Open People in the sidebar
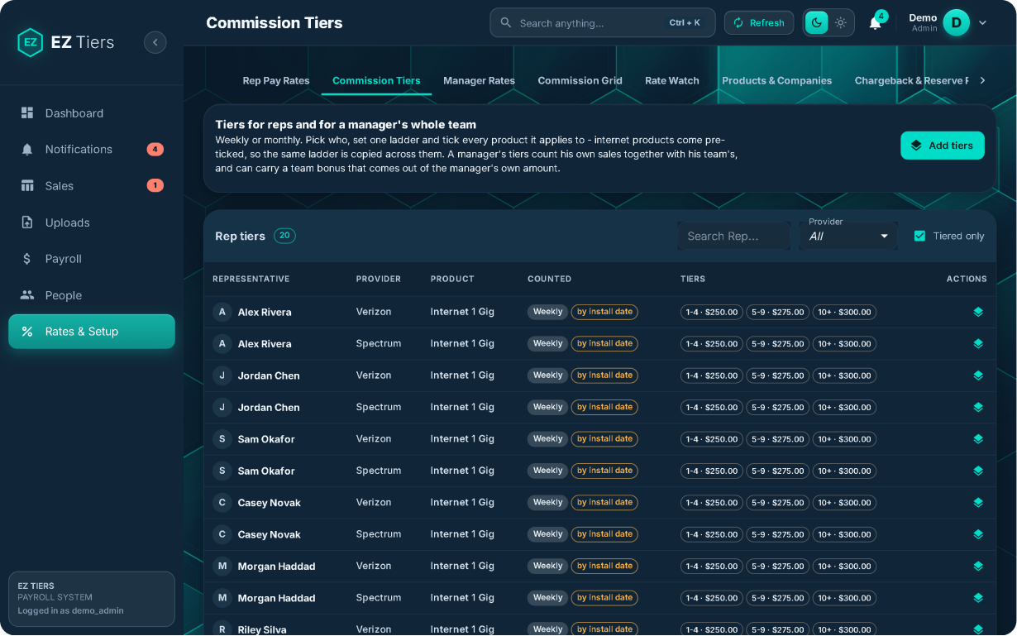The image size is (1017, 636). 92,295
